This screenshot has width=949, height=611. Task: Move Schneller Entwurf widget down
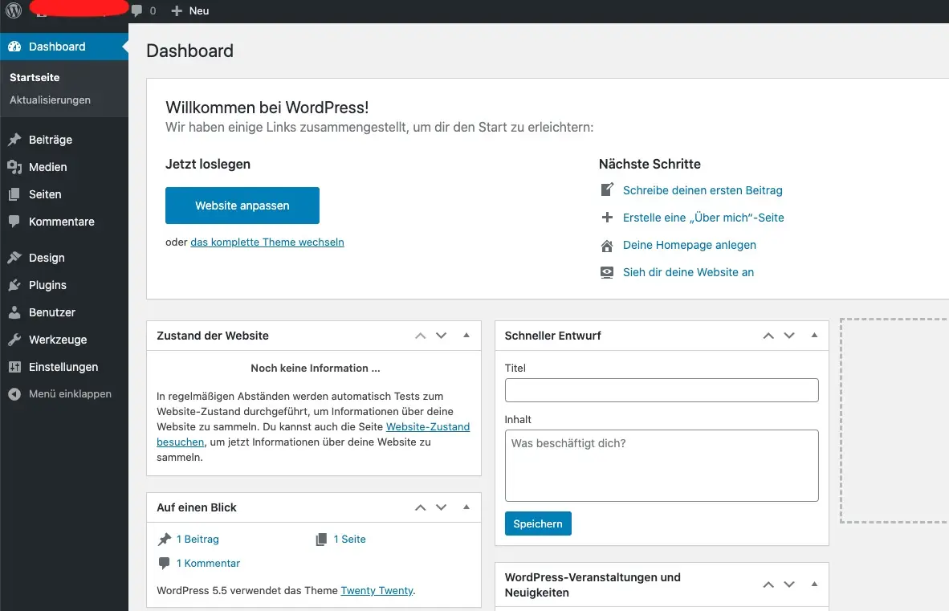coord(789,336)
